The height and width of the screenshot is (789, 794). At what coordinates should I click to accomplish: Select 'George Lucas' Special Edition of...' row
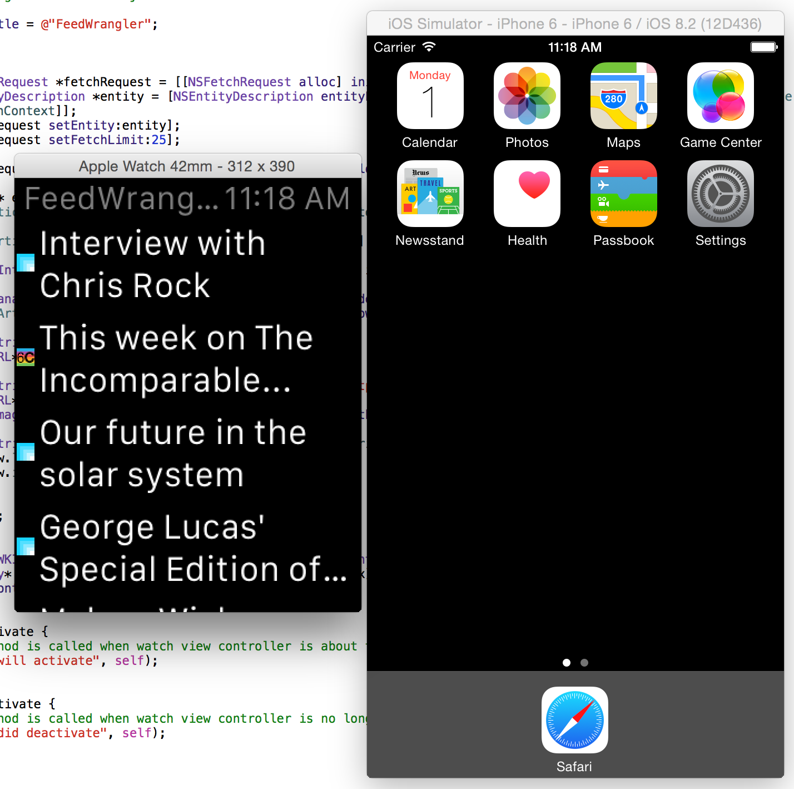pos(188,548)
